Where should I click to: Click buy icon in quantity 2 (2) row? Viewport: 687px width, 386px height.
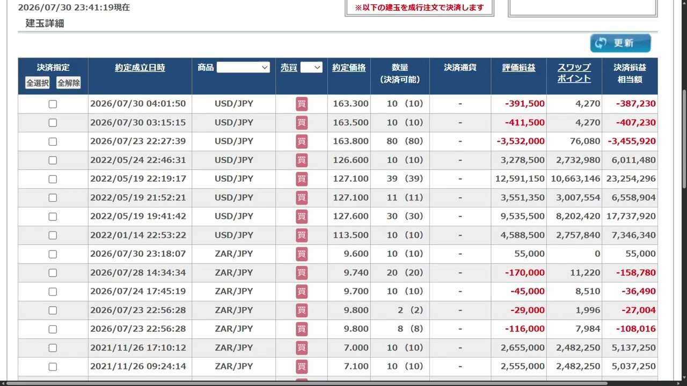(x=302, y=310)
